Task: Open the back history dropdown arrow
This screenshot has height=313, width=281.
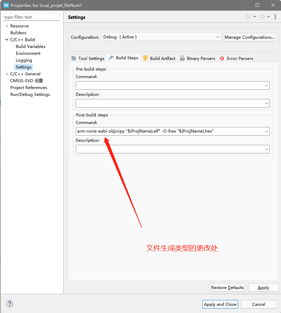Action: 255,17
